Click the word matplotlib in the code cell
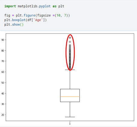 (27, 6)
